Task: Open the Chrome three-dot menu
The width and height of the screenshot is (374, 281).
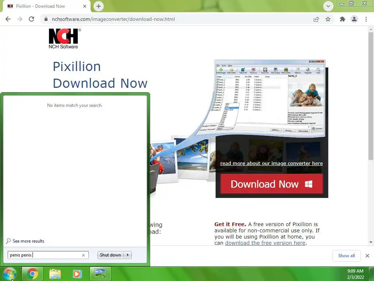Action: [x=366, y=19]
